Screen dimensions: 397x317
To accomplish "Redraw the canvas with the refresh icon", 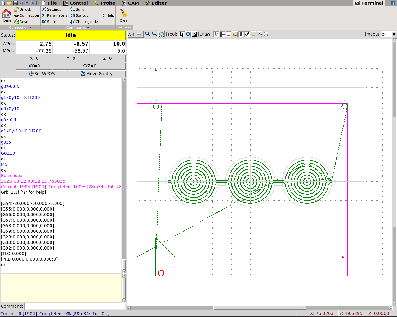I will (266, 34).
